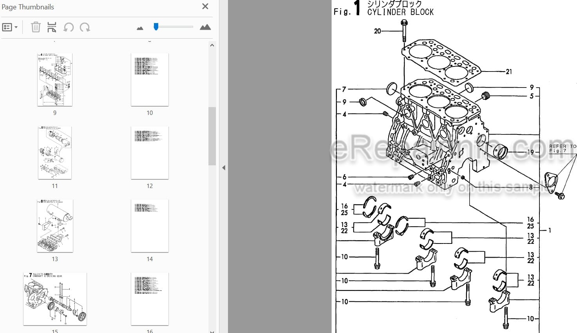Open page 9 thumbnail
This screenshot has height=333, width=577.
(x=55, y=79)
